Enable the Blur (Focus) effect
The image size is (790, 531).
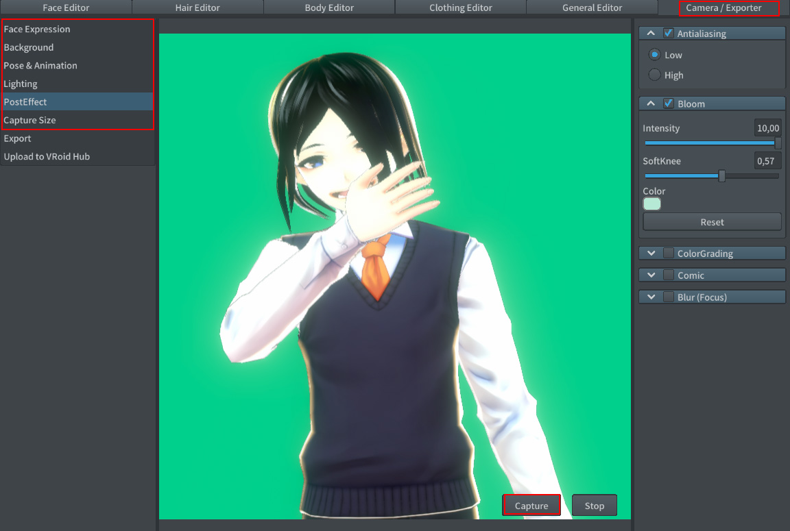[x=668, y=297]
